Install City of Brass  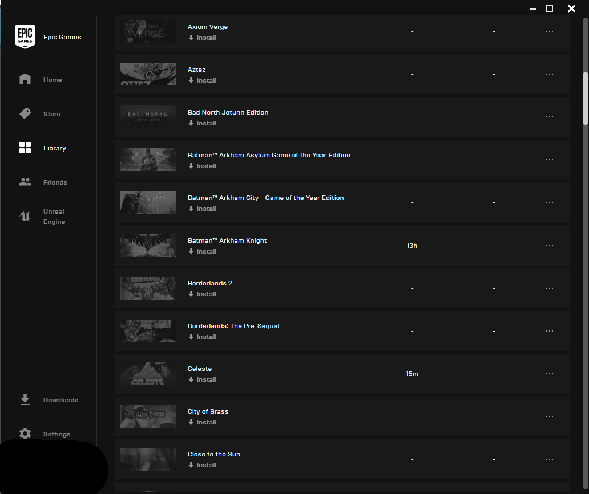pos(203,422)
